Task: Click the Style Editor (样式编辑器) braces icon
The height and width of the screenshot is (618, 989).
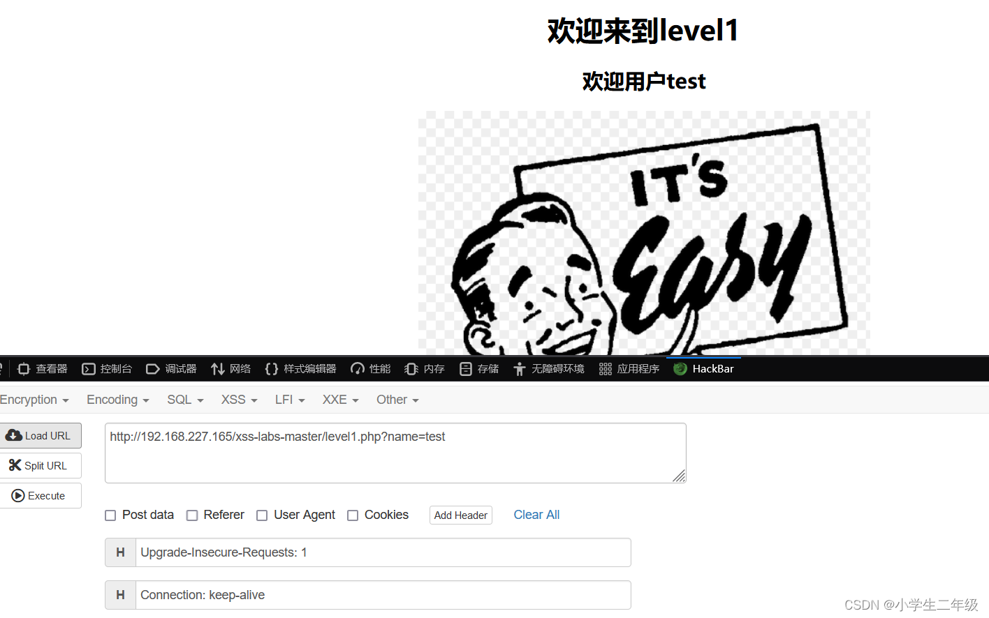Action: point(272,369)
